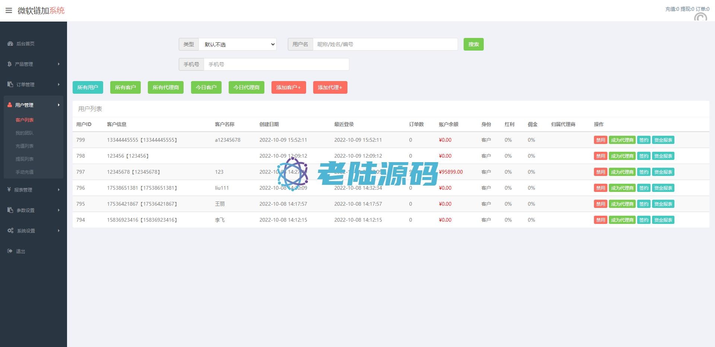Expand the 报表管理 submenu arrow

click(59, 190)
